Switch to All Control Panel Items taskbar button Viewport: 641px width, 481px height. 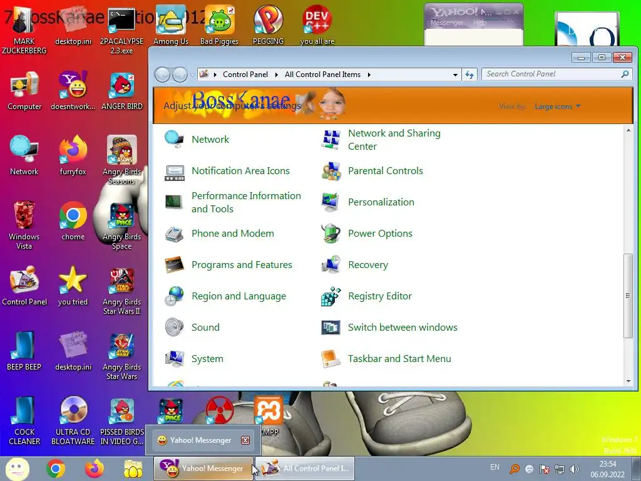305,468
